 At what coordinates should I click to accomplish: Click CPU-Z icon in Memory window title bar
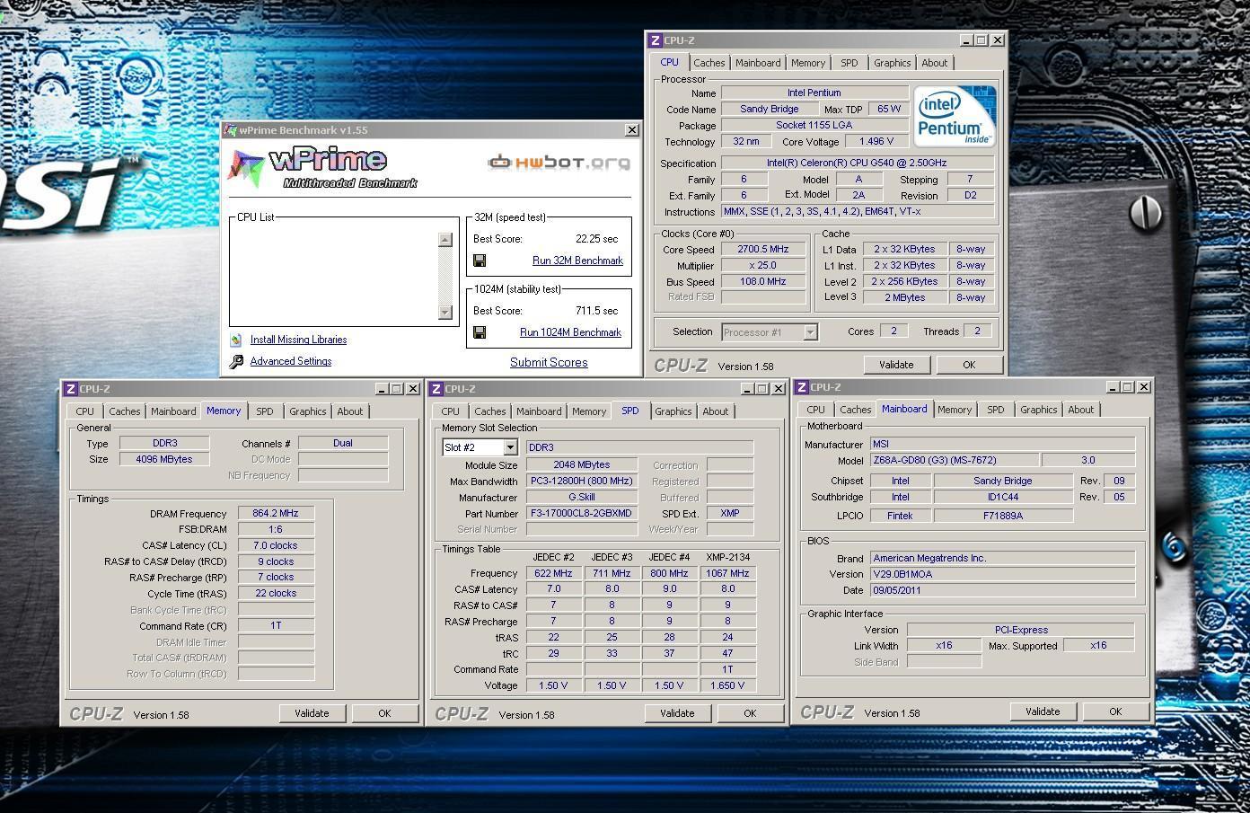(x=70, y=389)
